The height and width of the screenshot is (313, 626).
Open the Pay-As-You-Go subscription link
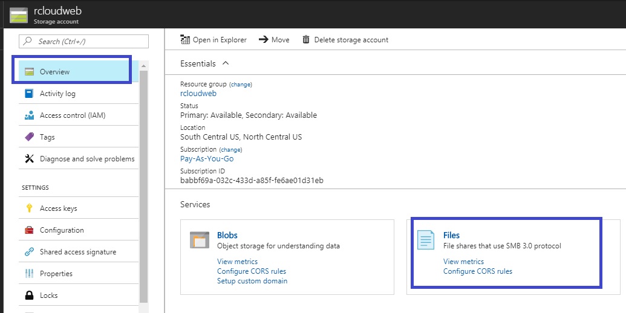(207, 159)
